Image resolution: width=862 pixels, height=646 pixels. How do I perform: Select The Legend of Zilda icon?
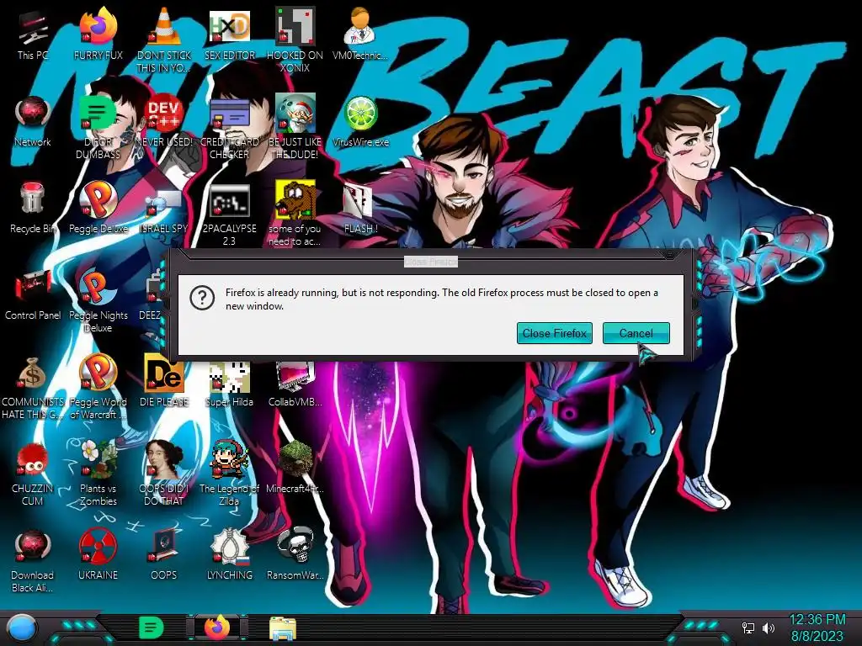(230, 474)
